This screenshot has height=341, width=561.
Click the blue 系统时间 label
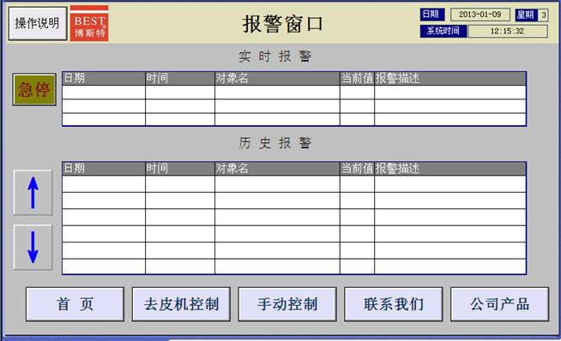[443, 31]
